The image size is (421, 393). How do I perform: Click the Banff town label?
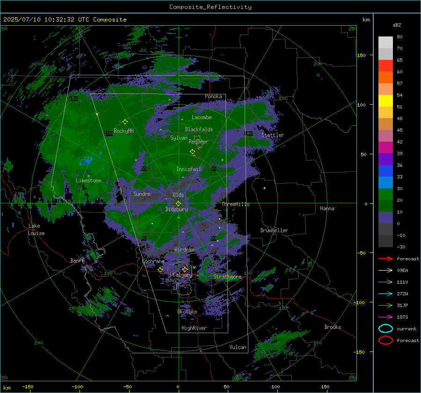pos(77,260)
